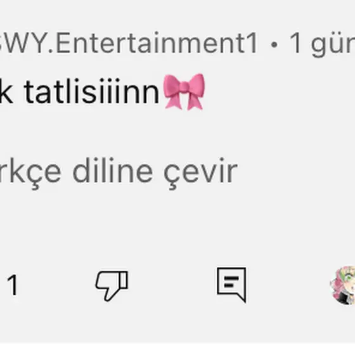This screenshot has height=355, width=355.
Task: Click the pink bow emoji in comment
Action: tap(184, 92)
